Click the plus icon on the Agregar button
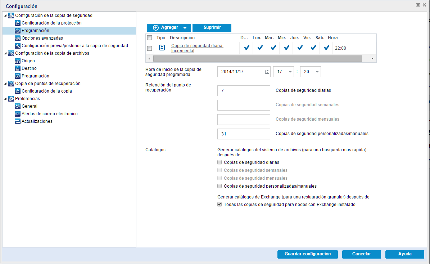Viewport: 430px width, 264px height. click(x=156, y=27)
